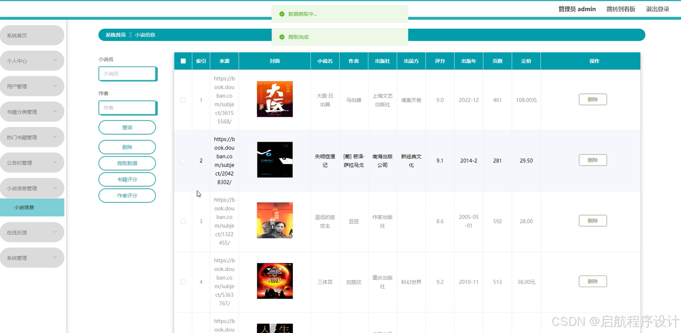
Task: Open the 遥远的救世主 cover image
Action: (x=275, y=220)
